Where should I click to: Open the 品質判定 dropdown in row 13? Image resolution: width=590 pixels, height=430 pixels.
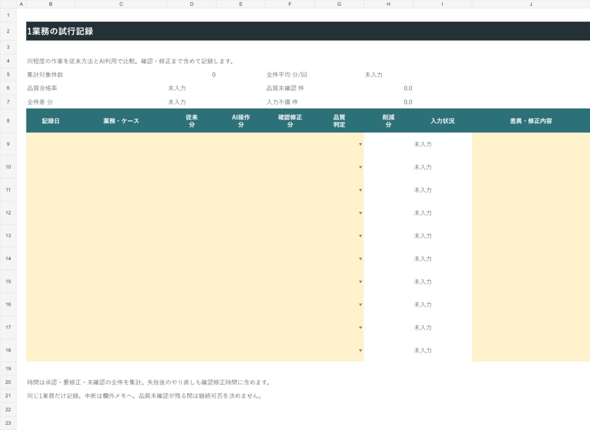pyautogui.click(x=360, y=236)
